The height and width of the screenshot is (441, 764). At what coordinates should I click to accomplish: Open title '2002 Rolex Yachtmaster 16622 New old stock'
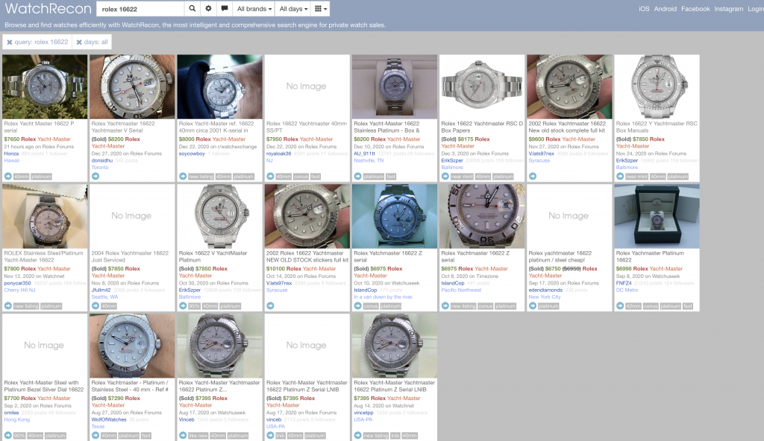tap(567, 127)
